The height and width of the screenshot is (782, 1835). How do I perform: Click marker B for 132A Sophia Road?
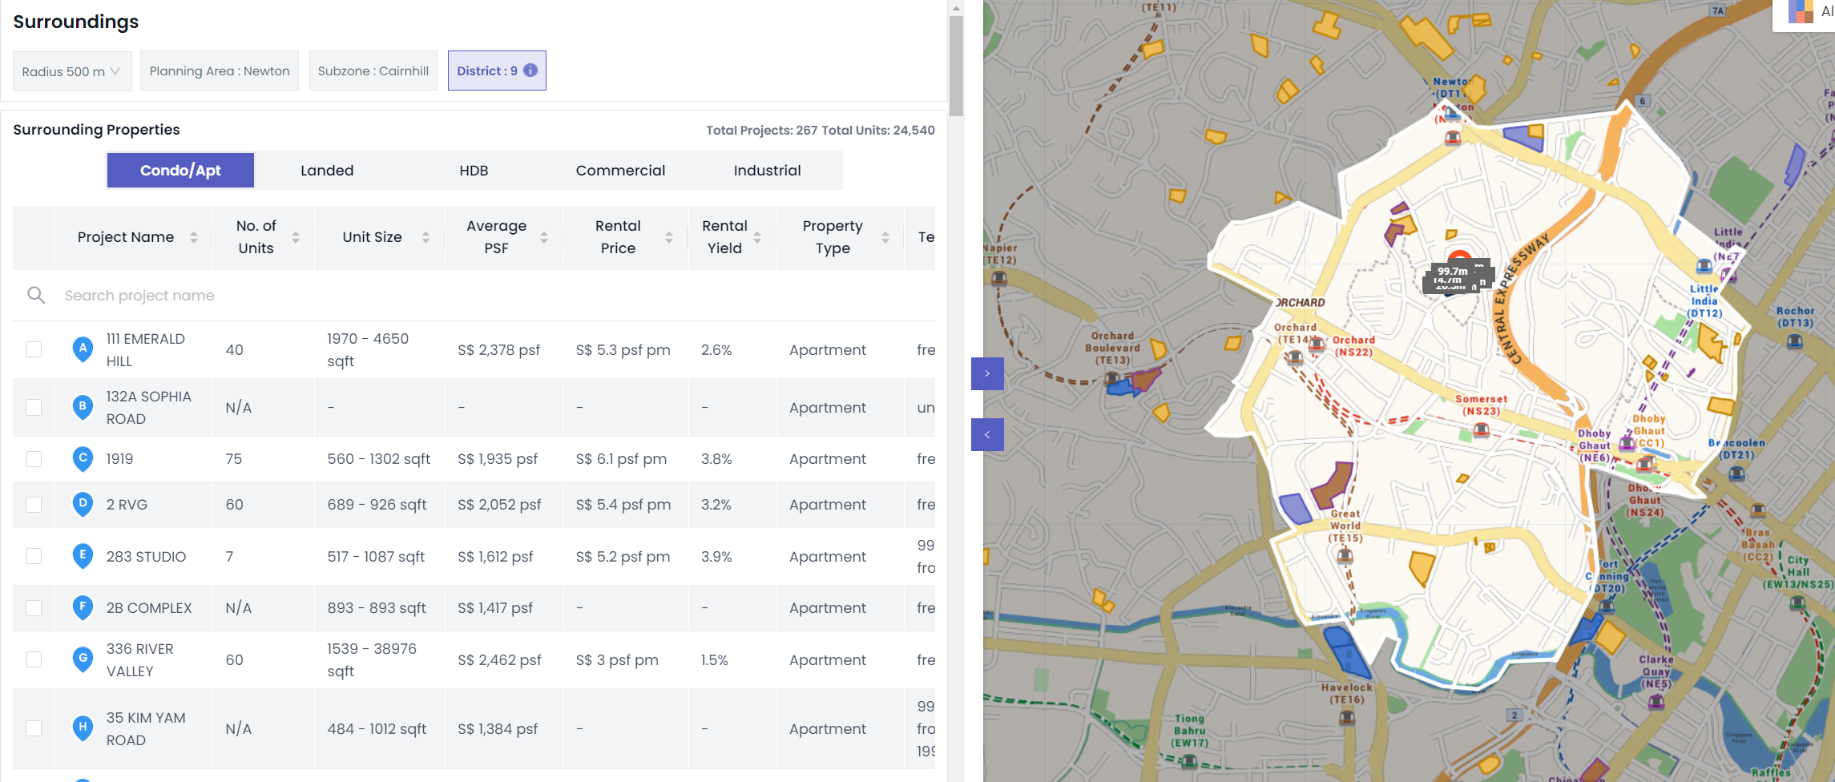click(x=83, y=407)
